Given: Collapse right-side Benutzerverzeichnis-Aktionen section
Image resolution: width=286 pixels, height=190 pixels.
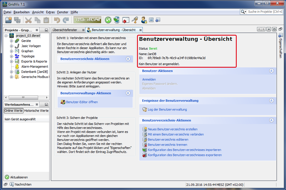Looking at the screenshot, I should 271,120.
